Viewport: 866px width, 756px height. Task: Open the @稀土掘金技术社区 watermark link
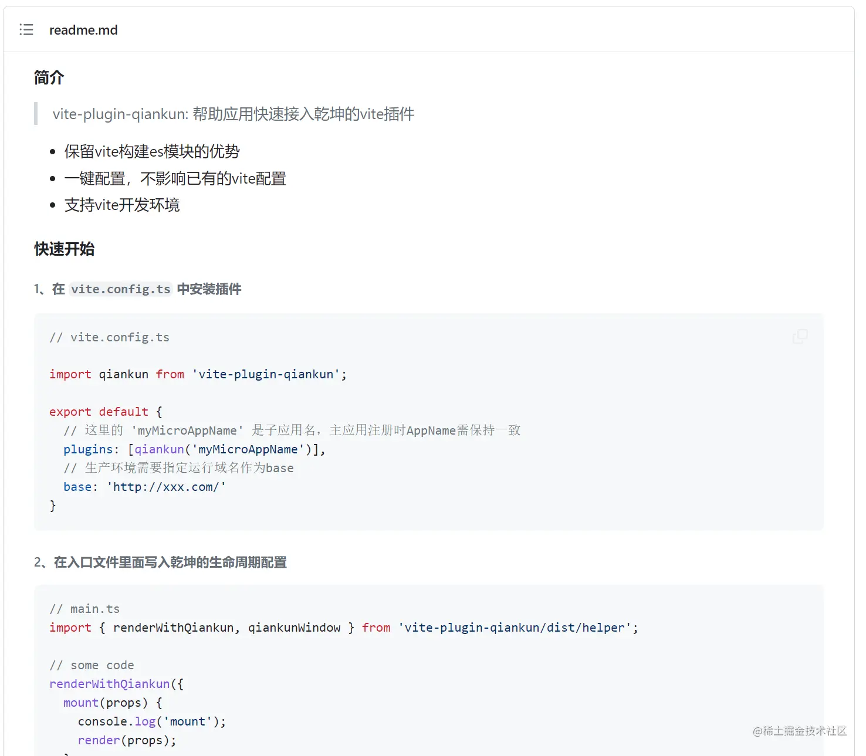[x=799, y=731]
